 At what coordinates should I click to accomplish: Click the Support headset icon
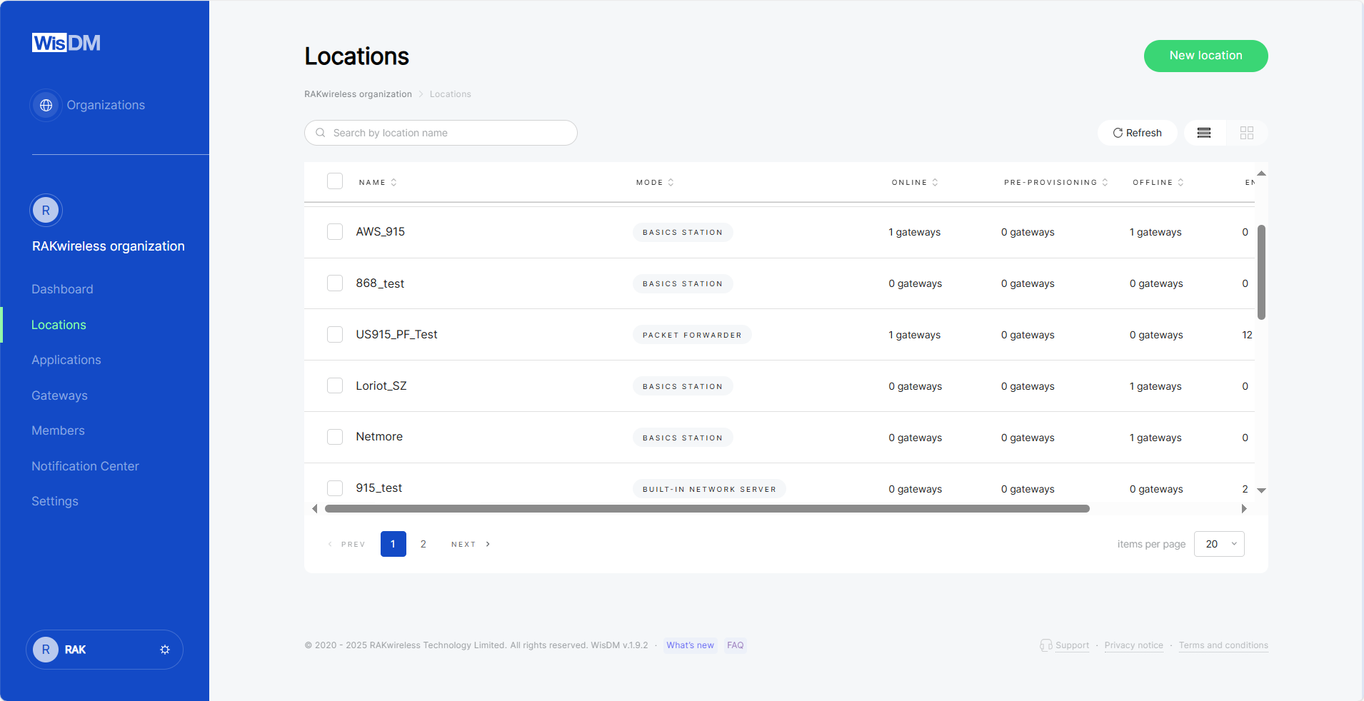pos(1045,645)
